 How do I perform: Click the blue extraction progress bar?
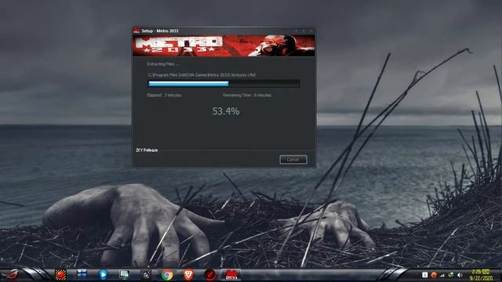[224, 84]
